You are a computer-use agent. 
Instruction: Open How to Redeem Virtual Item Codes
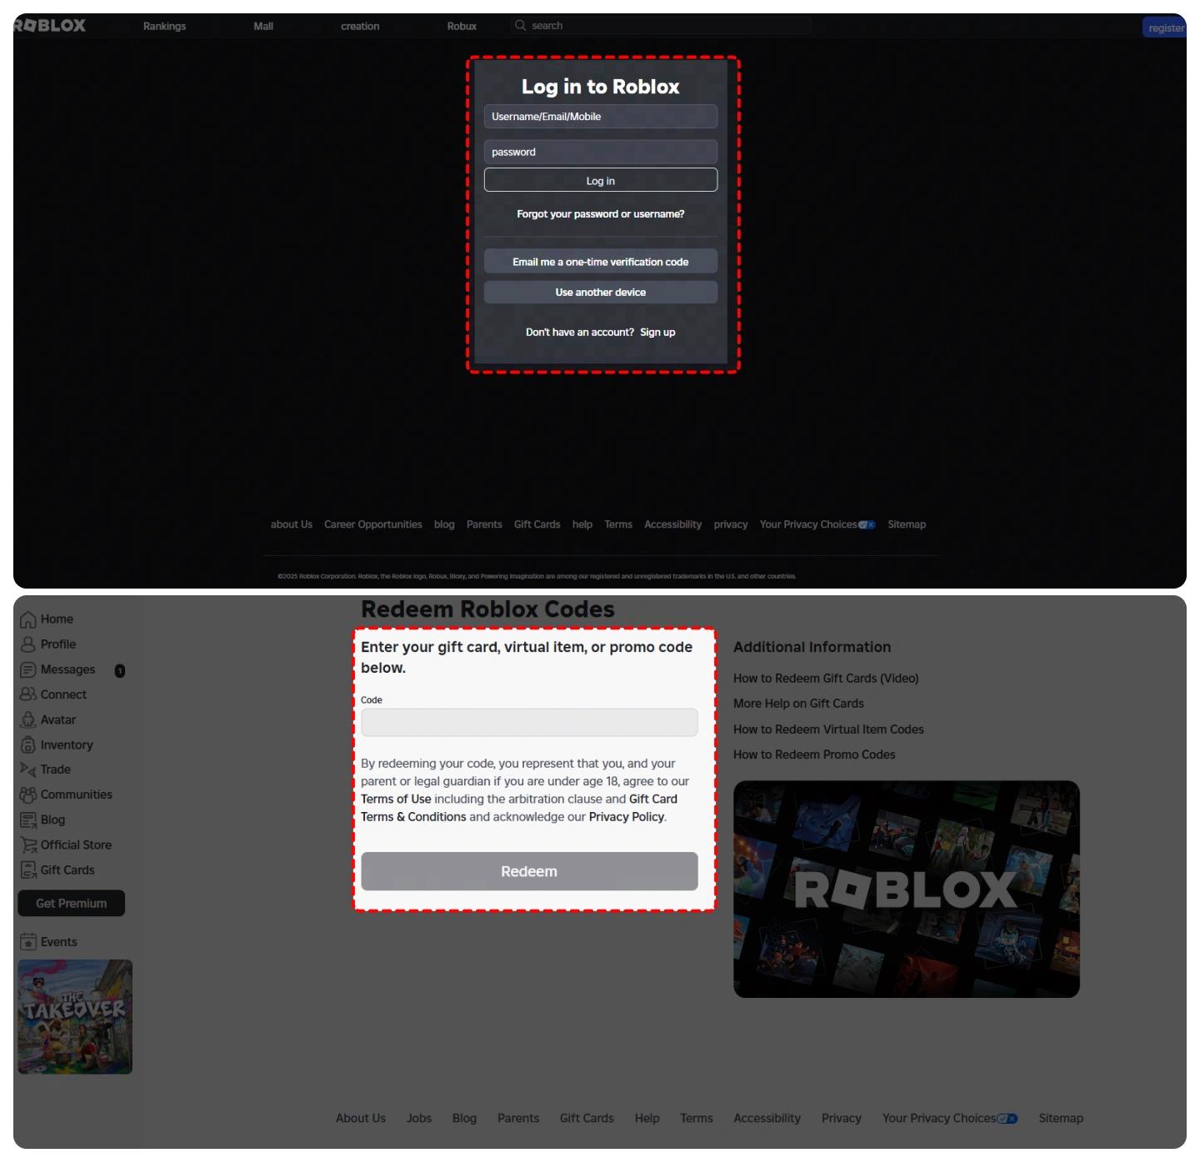click(x=828, y=729)
